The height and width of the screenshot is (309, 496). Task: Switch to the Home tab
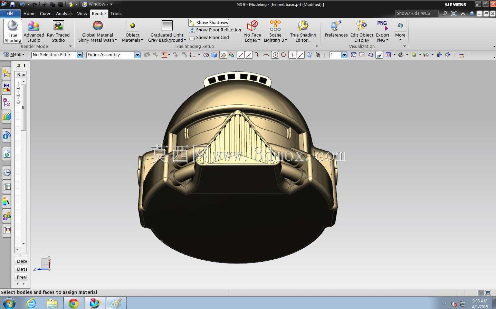coord(29,14)
